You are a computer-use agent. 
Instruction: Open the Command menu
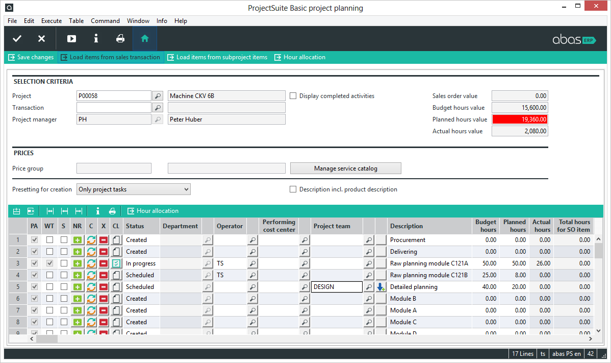(x=105, y=21)
